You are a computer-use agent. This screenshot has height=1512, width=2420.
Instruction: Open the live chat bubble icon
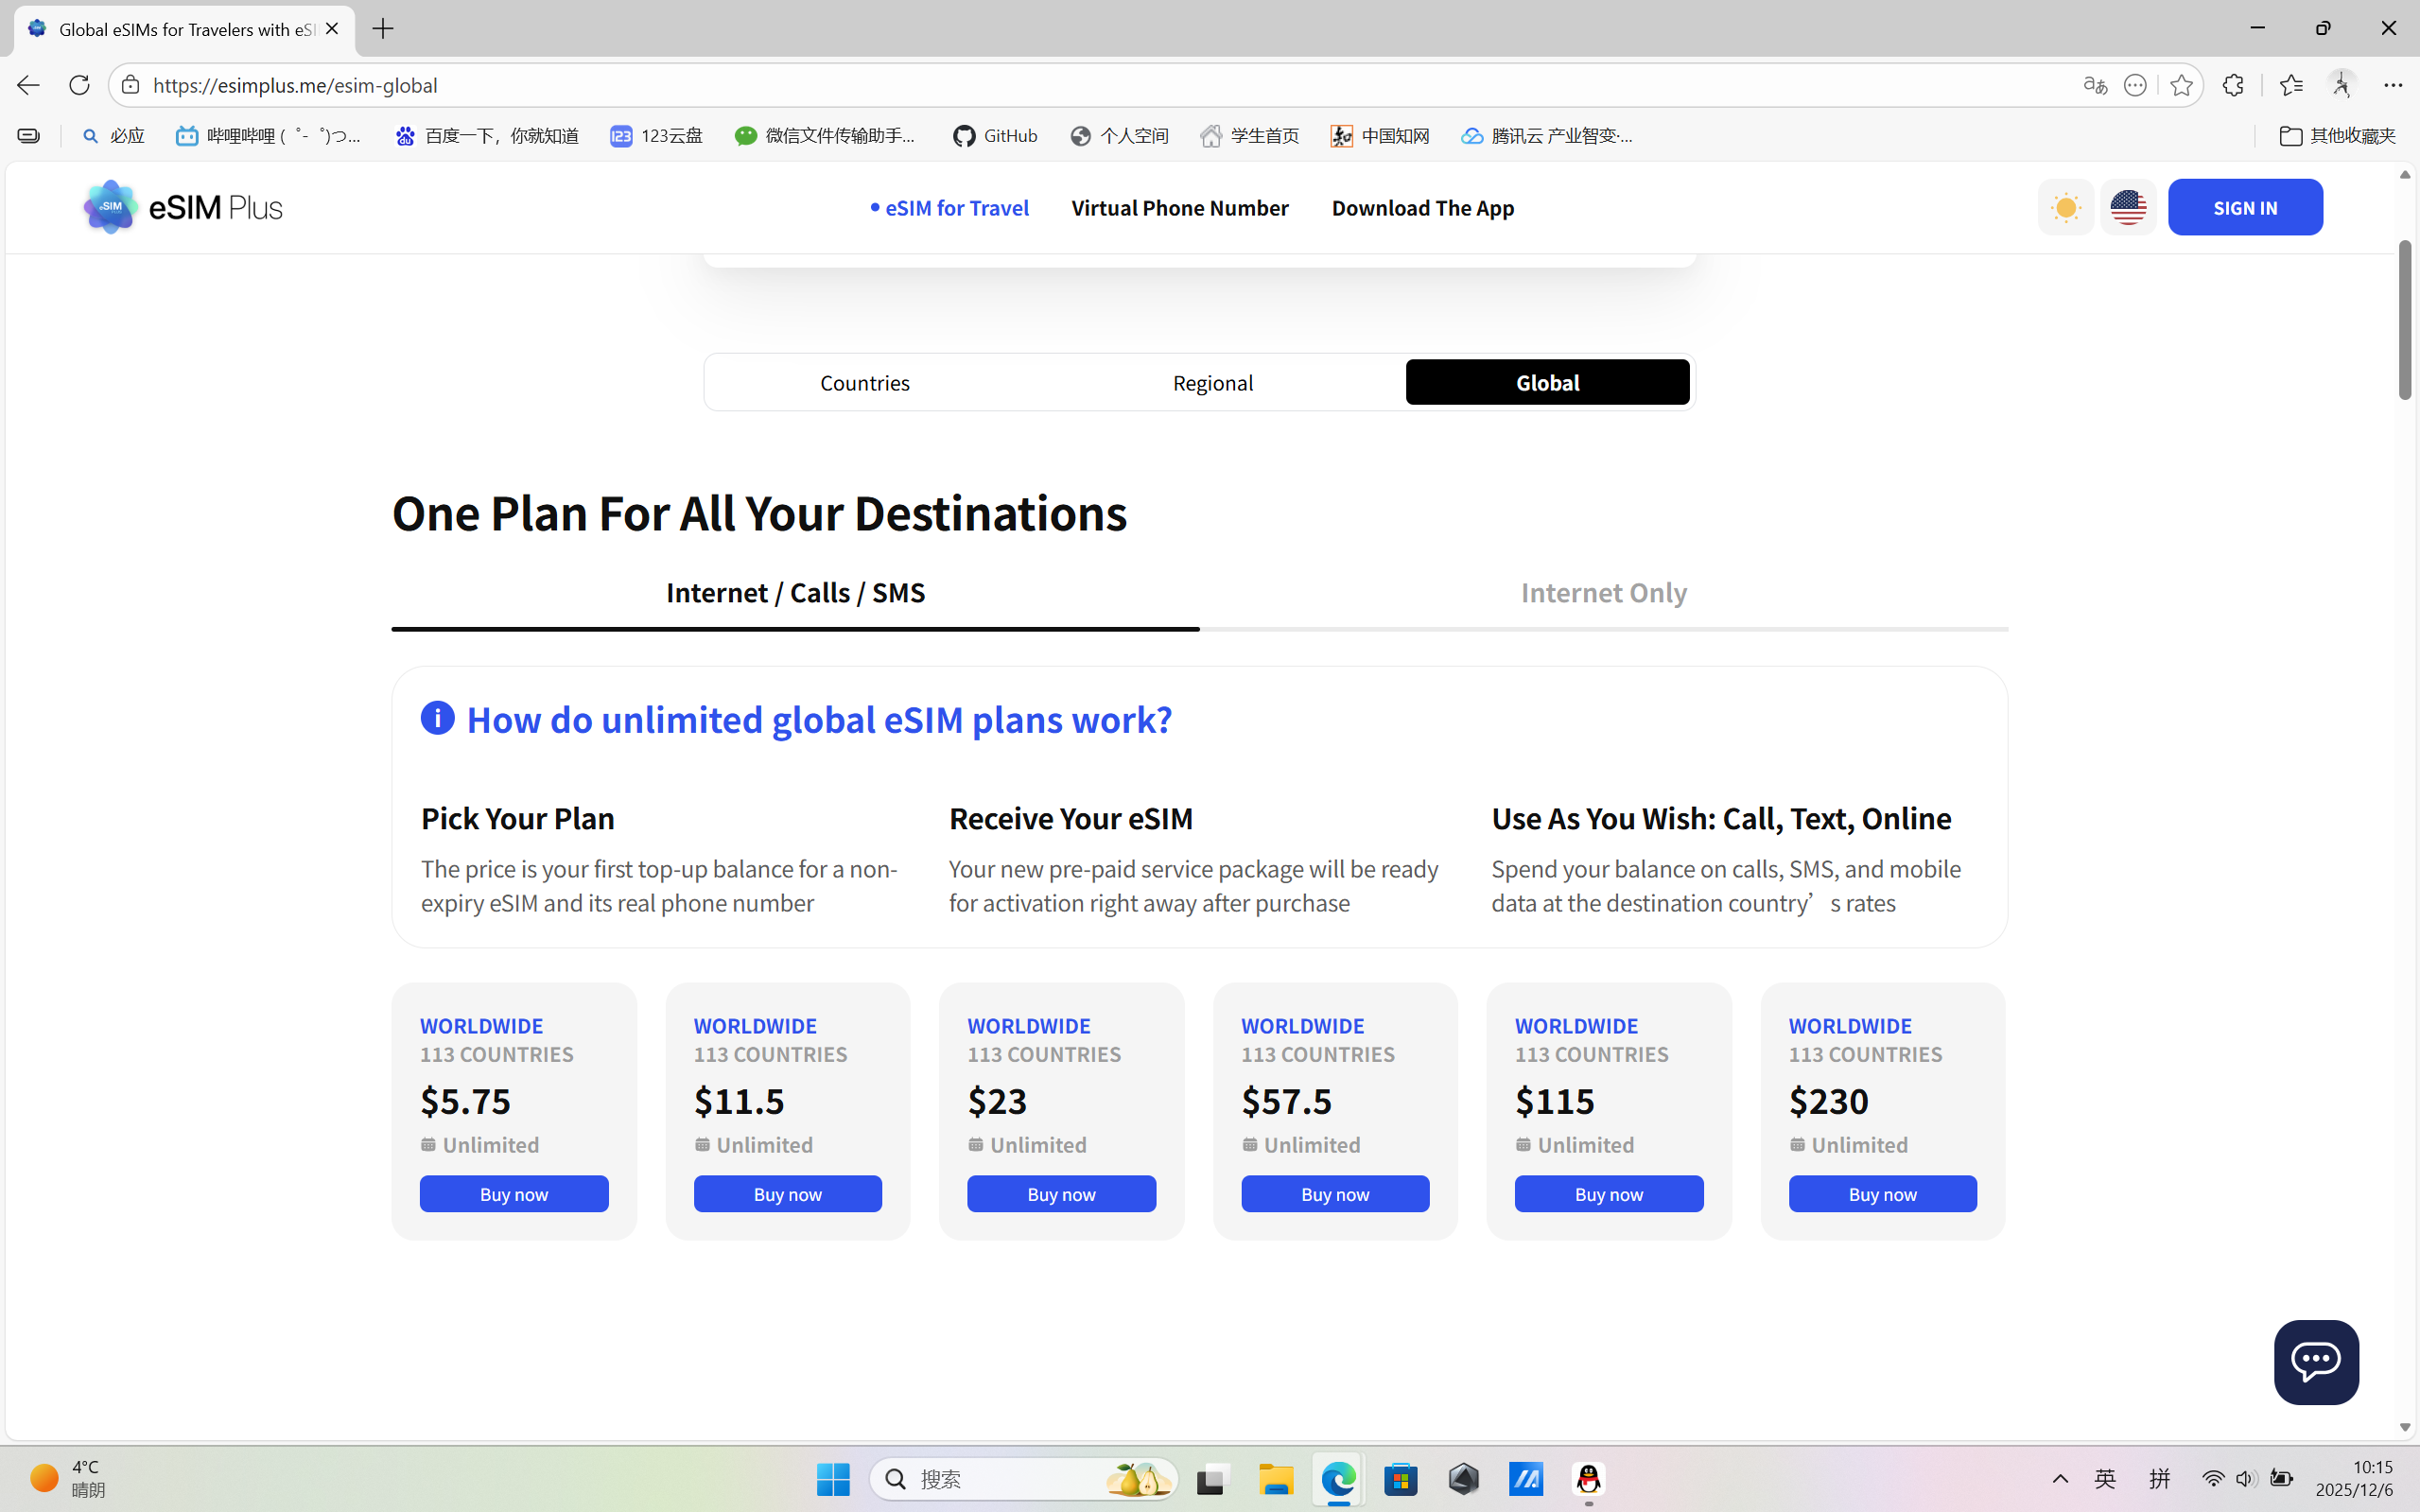(2315, 1361)
